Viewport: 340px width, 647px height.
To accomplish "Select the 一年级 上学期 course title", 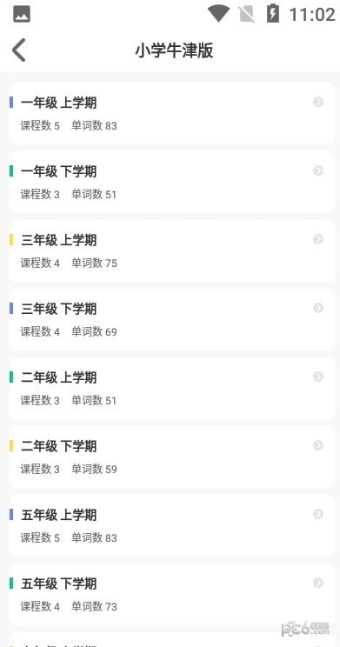I will coord(58,103).
